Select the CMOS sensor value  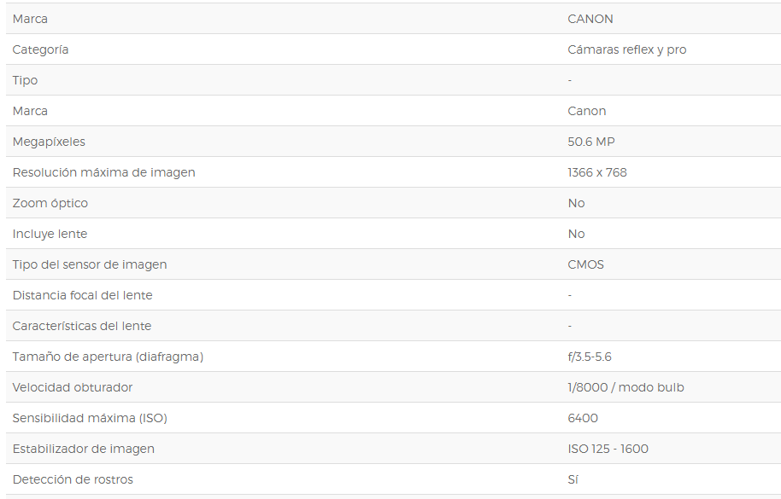(x=586, y=264)
